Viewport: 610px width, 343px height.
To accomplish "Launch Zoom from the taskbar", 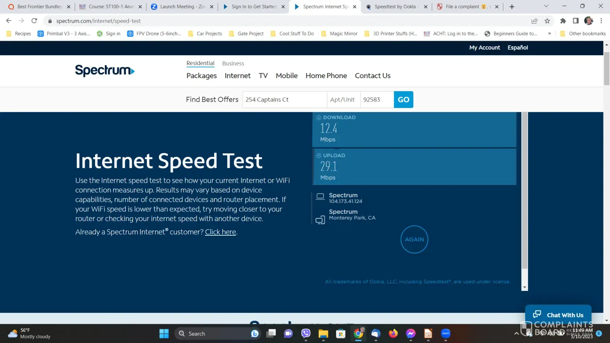I will coord(446,333).
